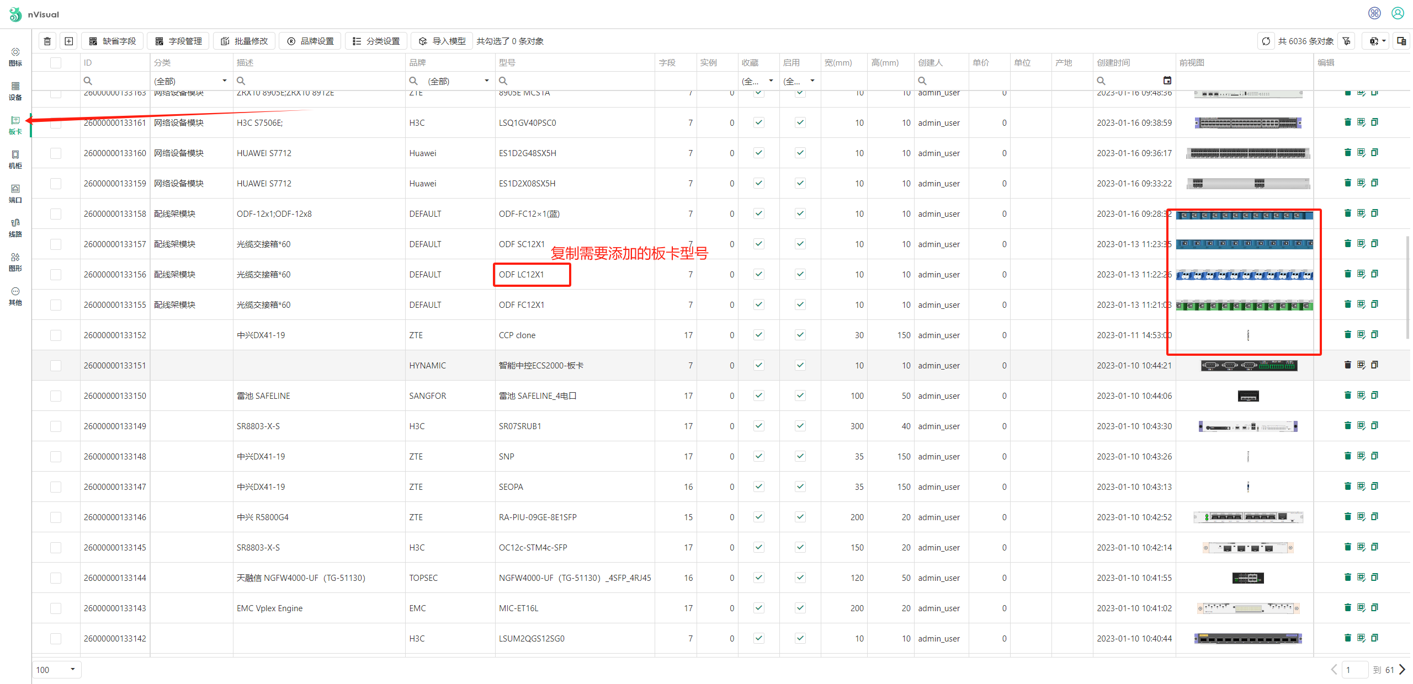This screenshot has width=1413, height=684.
Task: Click the 导入模型 button
Action: pyautogui.click(x=442, y=41)
